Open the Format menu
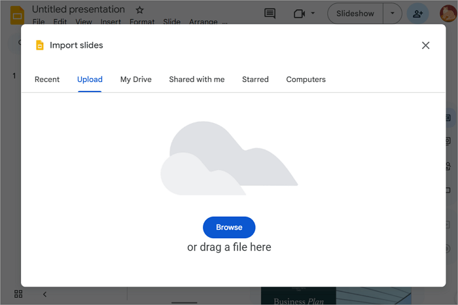This screenshot has width=458, height=305. [x=142, y=22]
